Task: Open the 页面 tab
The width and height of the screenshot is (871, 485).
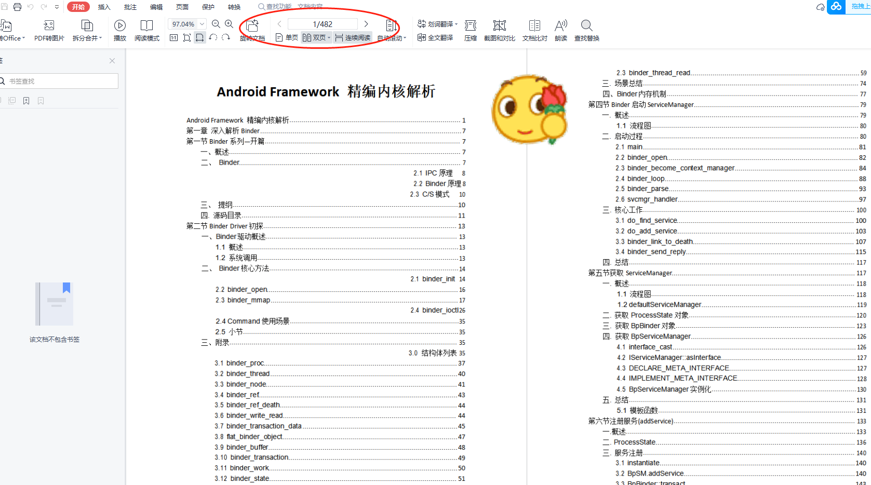Action: [x=182, y=7]
